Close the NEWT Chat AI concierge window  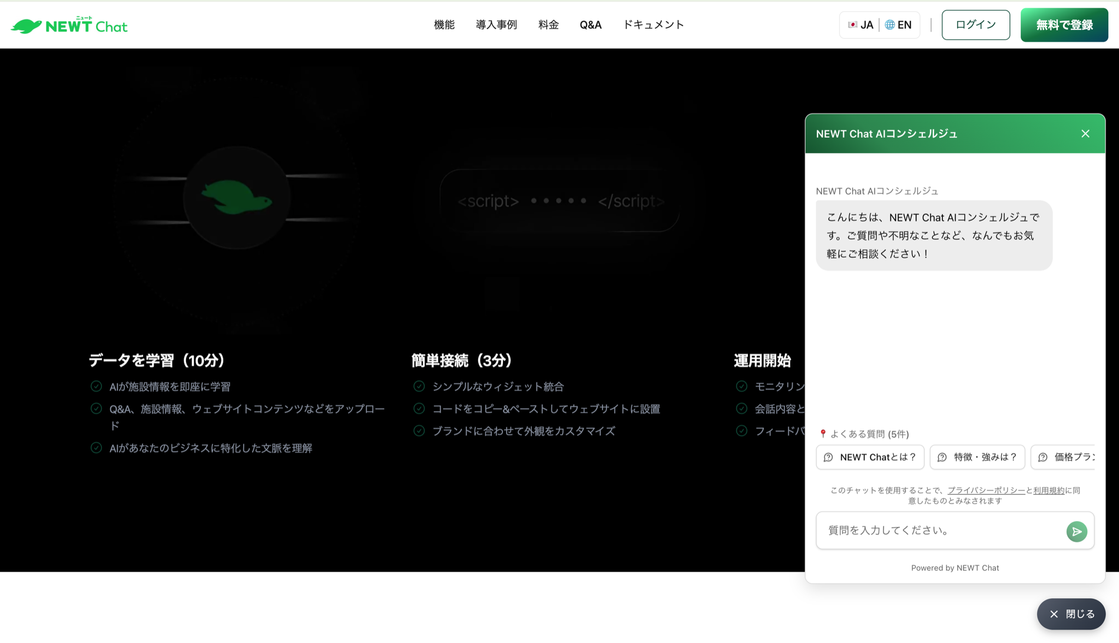(1085, 133)
